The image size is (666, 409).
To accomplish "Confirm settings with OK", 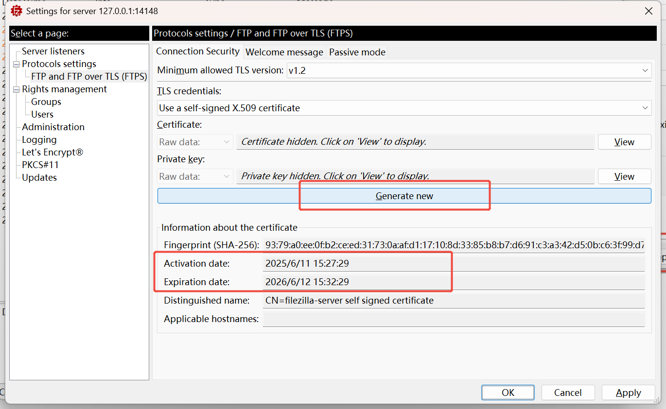I will 508,392.
